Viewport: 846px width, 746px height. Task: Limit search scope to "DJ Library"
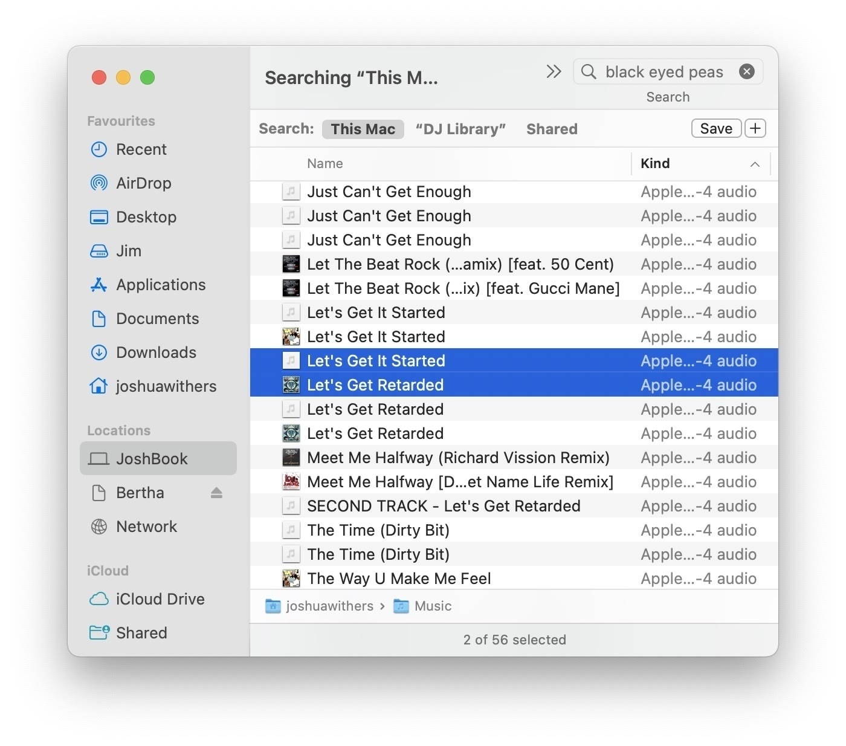point(460,129)
